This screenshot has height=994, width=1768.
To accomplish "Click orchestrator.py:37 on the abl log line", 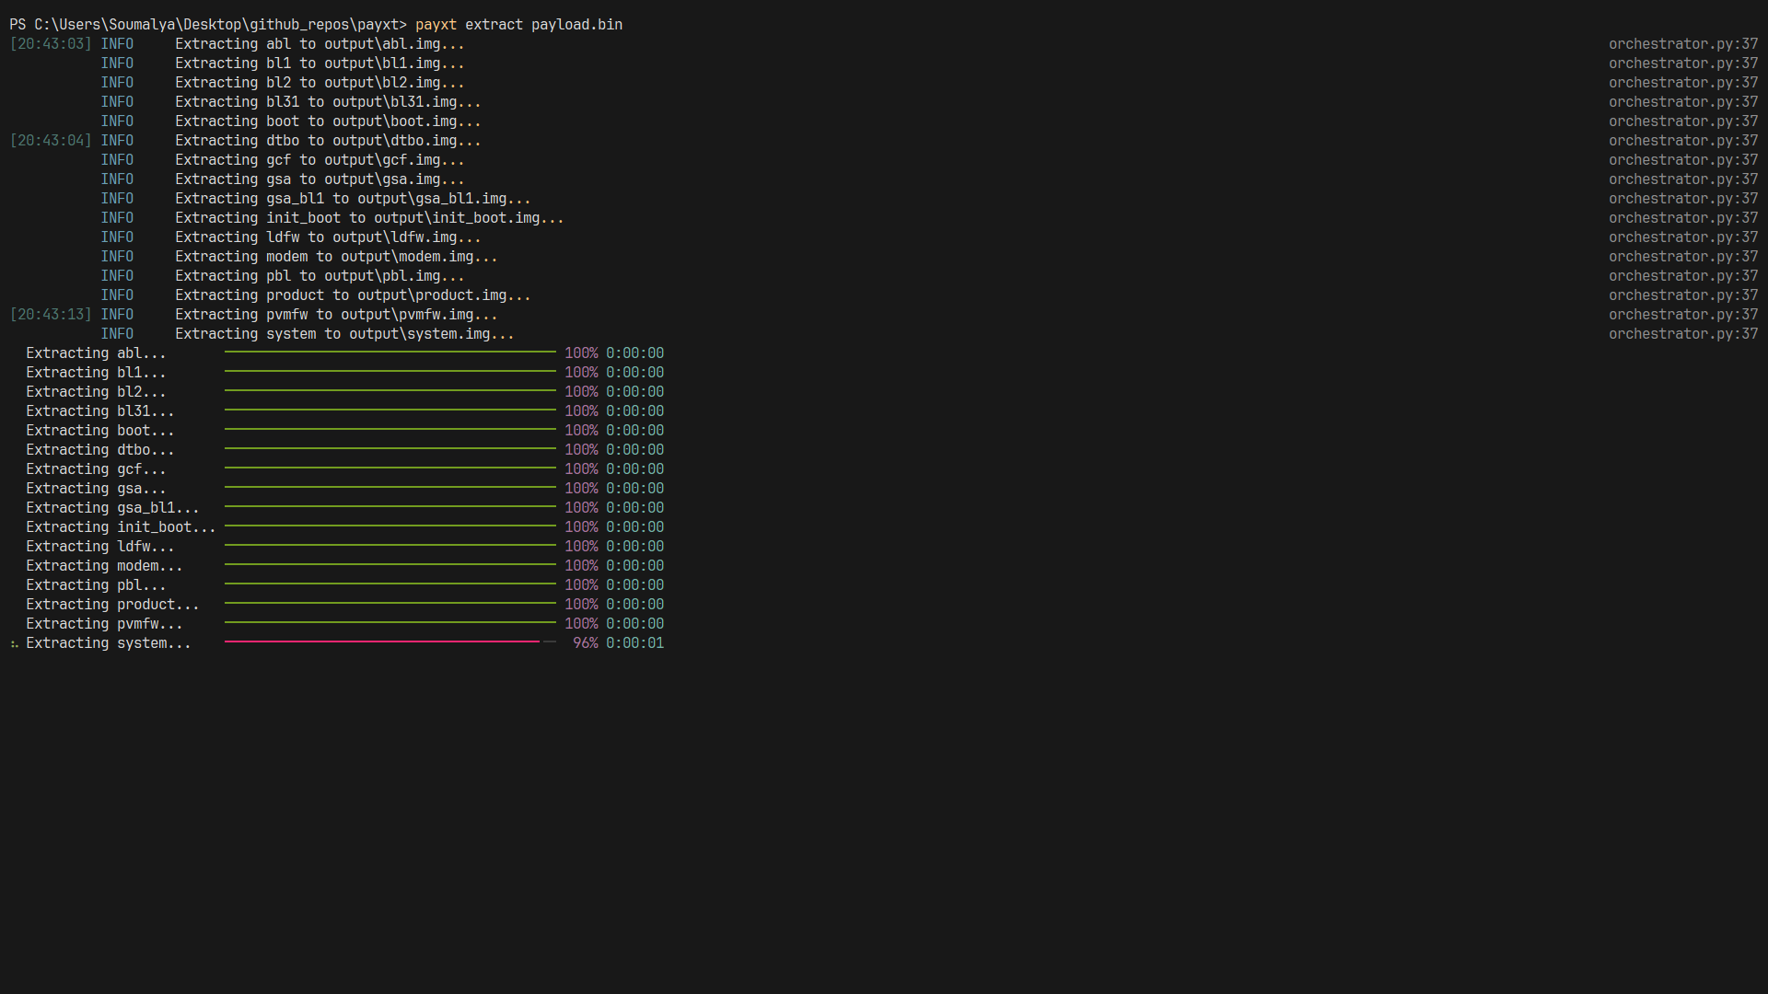I will pyautogui.click(x=1683, y=44).
